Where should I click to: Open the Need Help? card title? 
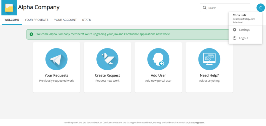pyautogui.click(x=209, y=75)
